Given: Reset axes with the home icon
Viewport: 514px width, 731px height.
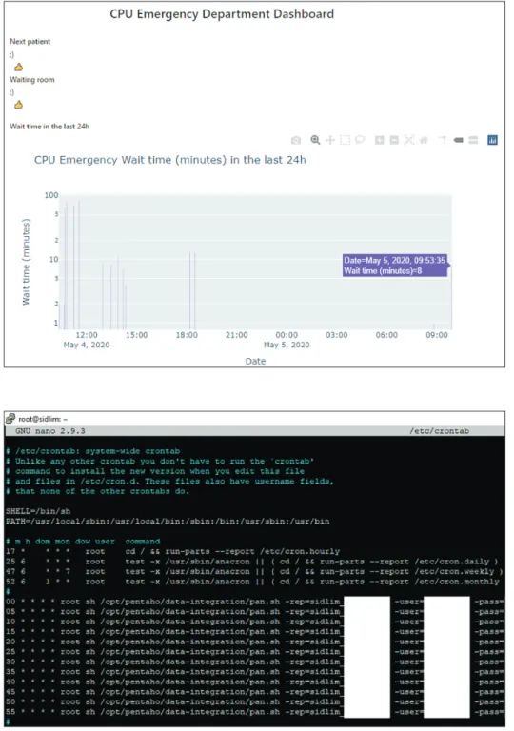Looking at the screenshot, I should pyautogui.click(x=424, y=140).
